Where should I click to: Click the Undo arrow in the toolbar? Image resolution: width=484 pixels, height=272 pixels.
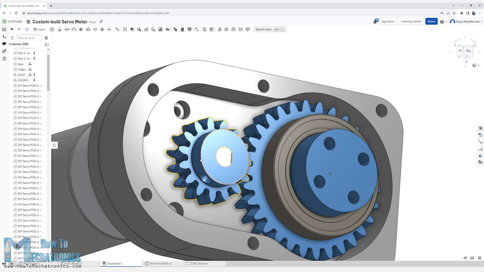12,29
